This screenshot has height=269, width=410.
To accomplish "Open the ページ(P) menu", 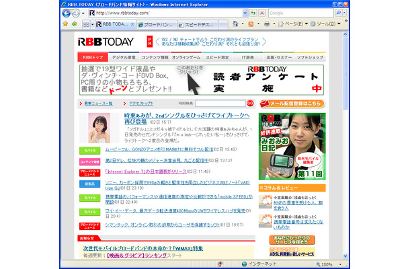I will click(293, 24).
